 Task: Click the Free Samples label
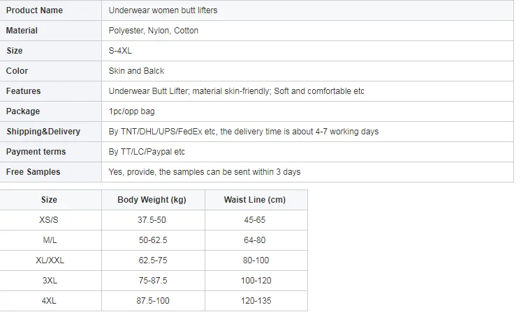pyautogui.click(x=33, y=172)
